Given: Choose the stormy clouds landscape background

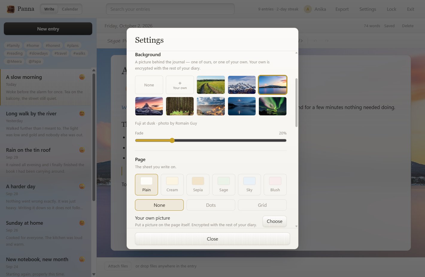Looking at the screenshot, I should click(211, 106).
